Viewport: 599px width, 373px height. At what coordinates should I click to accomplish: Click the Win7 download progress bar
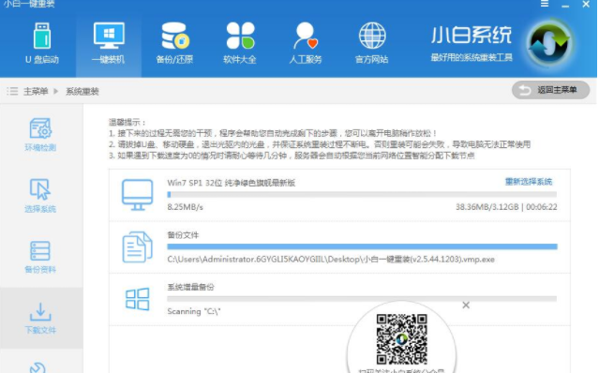(362, 195)
